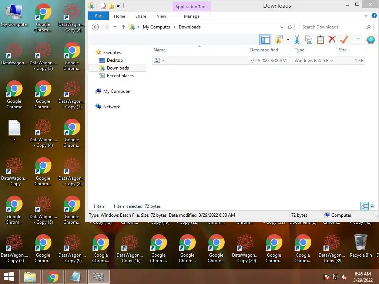The width and height of the screenshot is (379, 284).
Task: Sort files by Date modified column
Action: 270,50
